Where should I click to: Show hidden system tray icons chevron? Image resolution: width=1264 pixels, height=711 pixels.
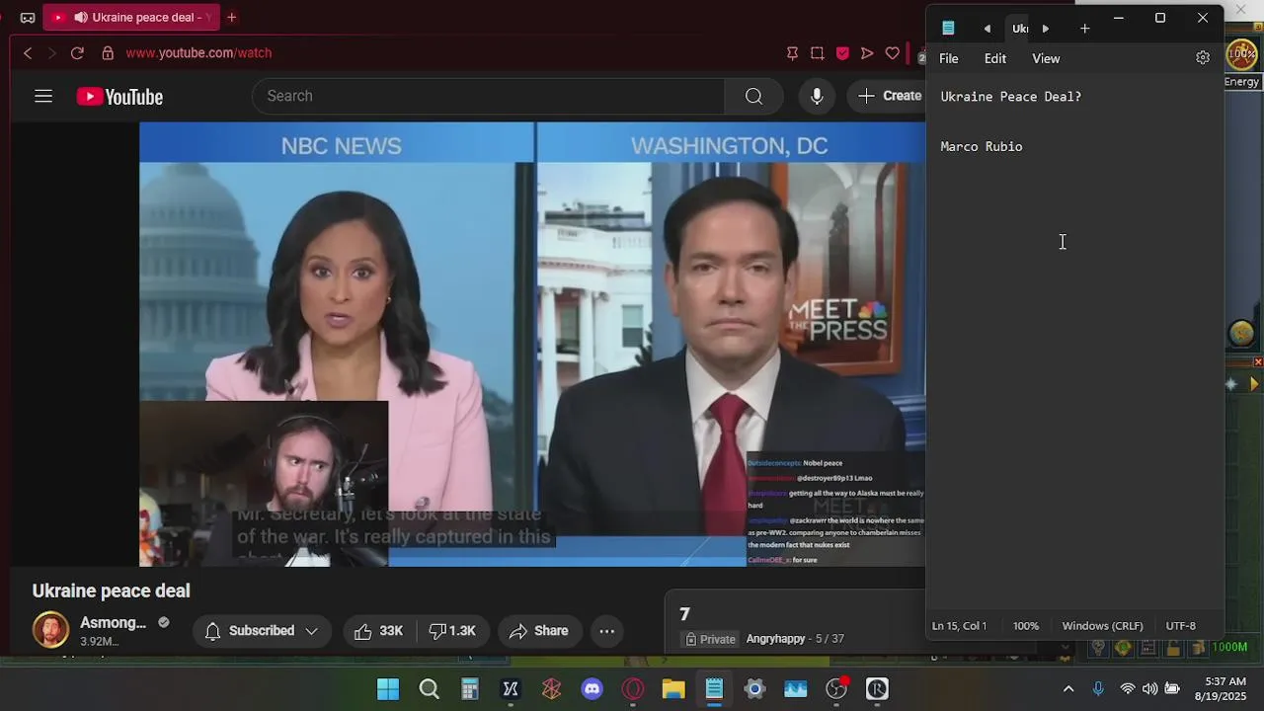click(x=1068, y=689)
